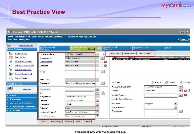Image resolution: width=194 pixels, height=134 pixels.
Task: Open the Reported Source dropdown
Action: tap(98, 116)
